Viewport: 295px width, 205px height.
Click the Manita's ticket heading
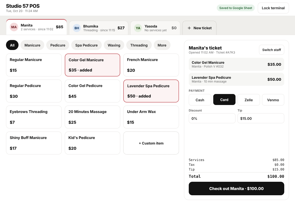coord(205,48)
